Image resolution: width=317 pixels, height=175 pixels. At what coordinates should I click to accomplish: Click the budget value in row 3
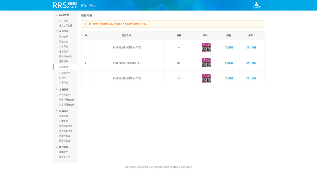(179, 78)
